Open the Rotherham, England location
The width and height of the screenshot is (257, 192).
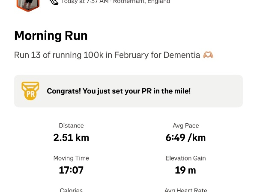[142, 2]
